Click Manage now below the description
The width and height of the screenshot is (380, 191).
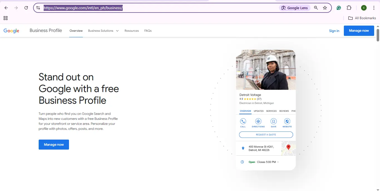pyautogui.click(x=54, y=145)
